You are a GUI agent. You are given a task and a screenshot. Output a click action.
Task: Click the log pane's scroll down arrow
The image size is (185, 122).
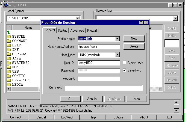pyautogui.click(x=177, y=111)
